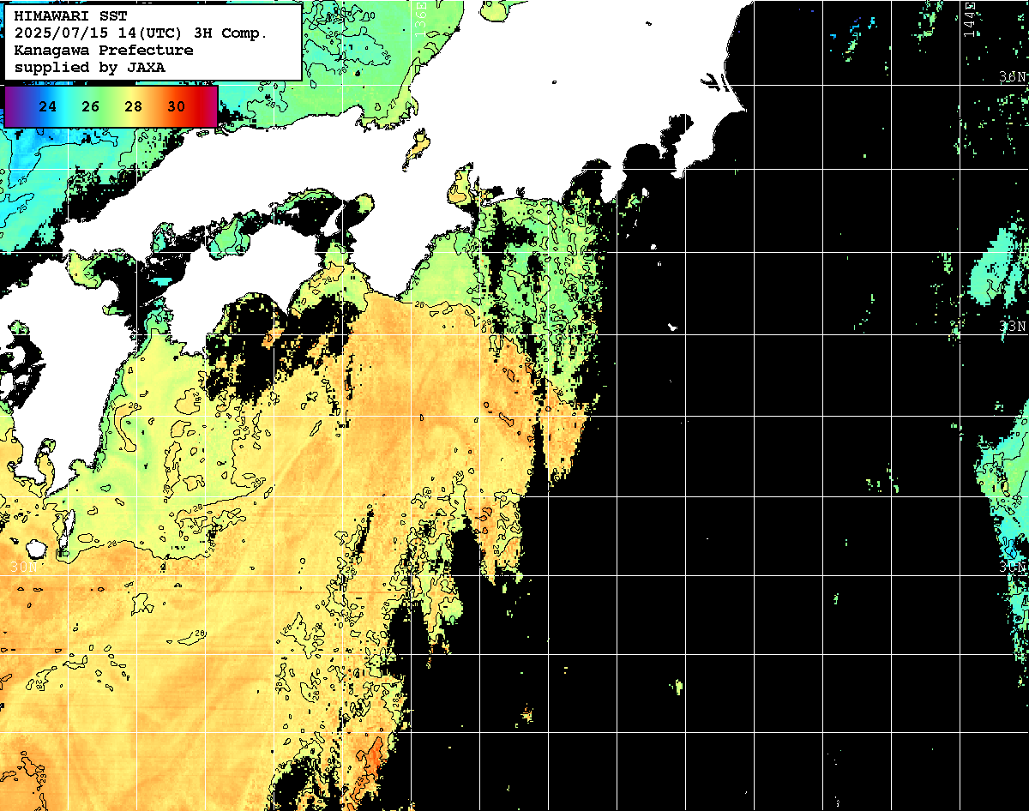The height and width of the screenshot is (811, 1029).
Task: Click the "30N" label on the right edge
Action: coord(1013,567)
